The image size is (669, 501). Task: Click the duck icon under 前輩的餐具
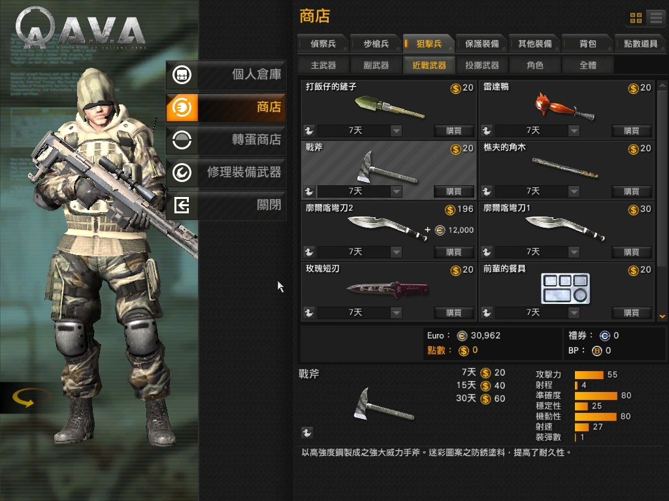(486, 312)
